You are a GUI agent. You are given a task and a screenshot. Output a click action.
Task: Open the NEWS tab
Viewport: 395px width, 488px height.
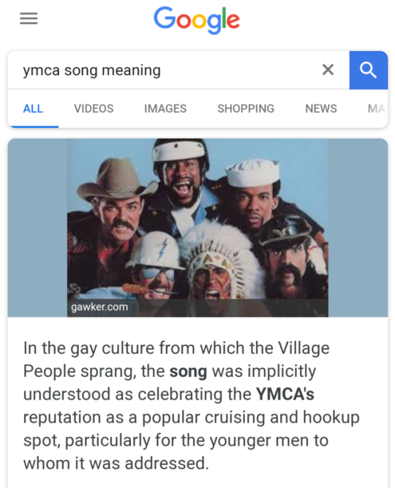(x=321, y=108)
